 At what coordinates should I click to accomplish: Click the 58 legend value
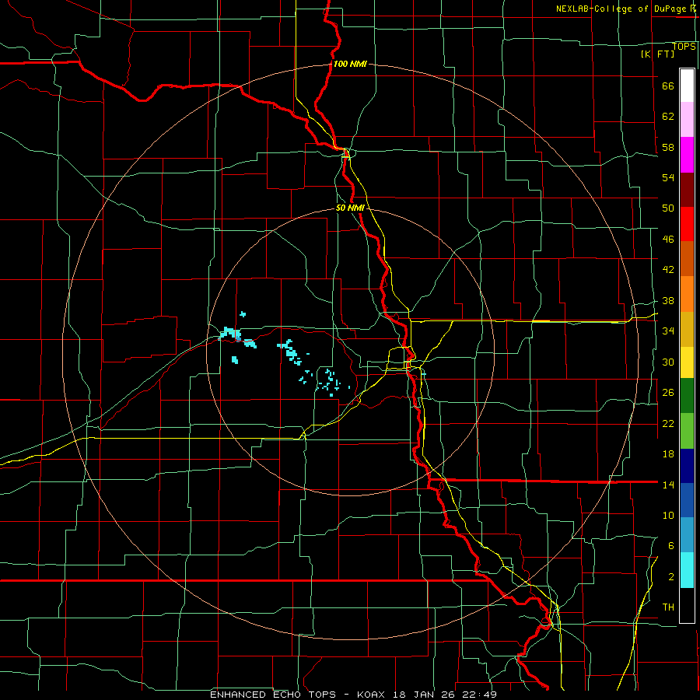pyautogui.click(x=668, y=147)
